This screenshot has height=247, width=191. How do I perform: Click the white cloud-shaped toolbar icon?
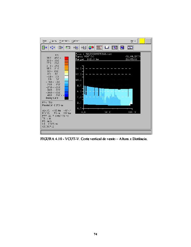(x=107, y=47)
